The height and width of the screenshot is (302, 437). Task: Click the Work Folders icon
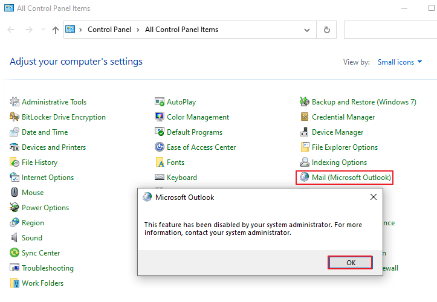pyautogui.click(x=15, y=283)
